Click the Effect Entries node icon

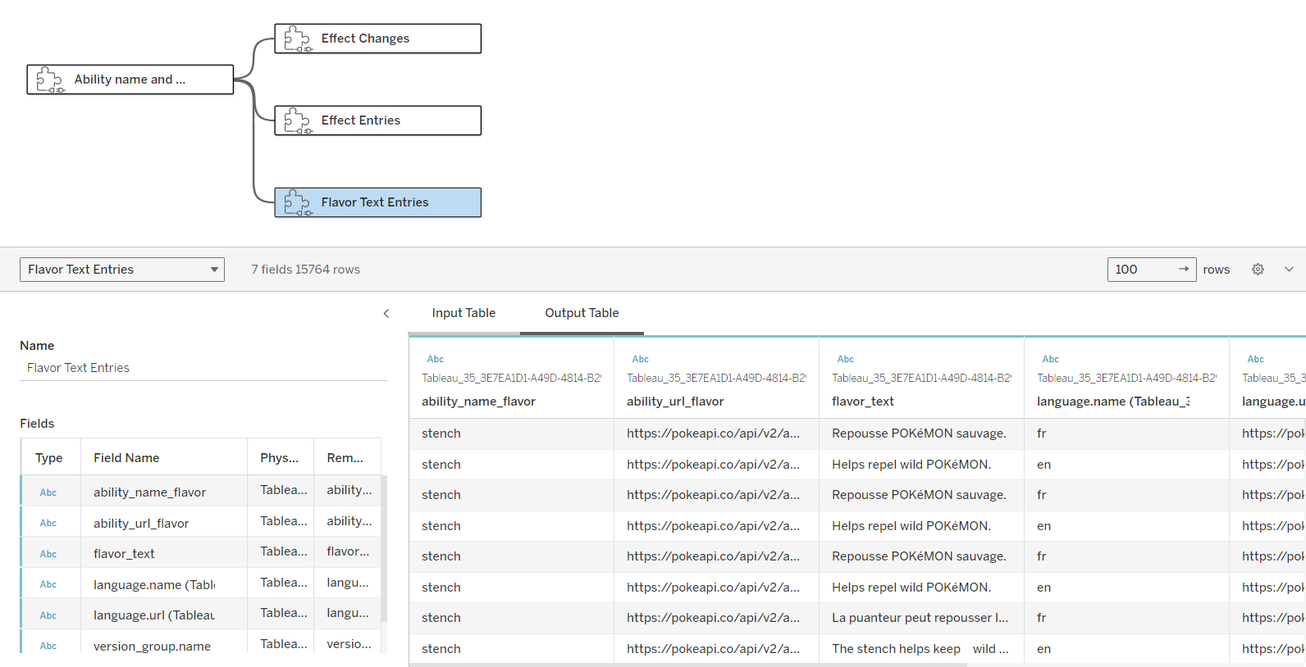click(297, 120)
